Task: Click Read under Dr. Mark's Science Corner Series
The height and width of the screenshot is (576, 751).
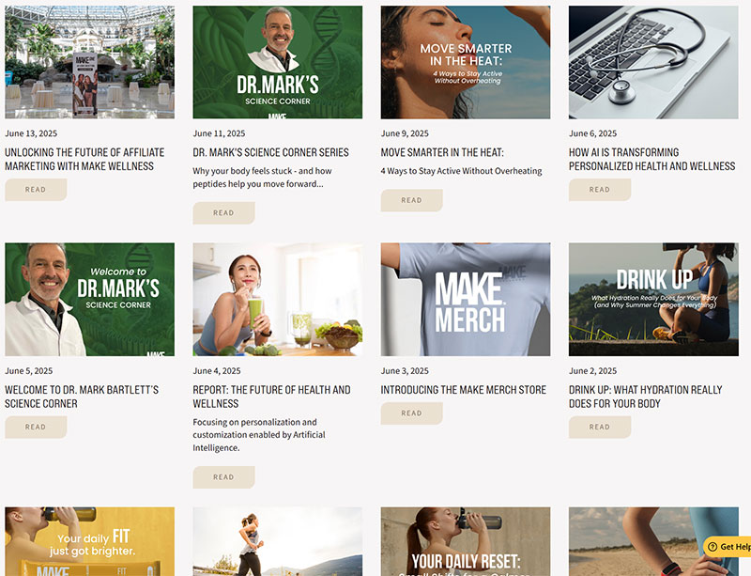Action: click(223, 213)
